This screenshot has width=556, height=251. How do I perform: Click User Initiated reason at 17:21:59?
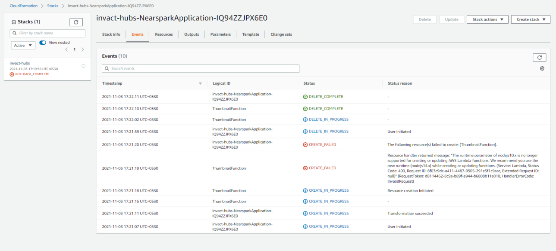tap(399, 132)
